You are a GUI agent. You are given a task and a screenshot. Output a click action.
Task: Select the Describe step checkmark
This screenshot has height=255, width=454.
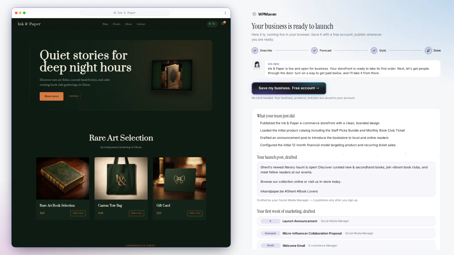click(x=255, y=50)
